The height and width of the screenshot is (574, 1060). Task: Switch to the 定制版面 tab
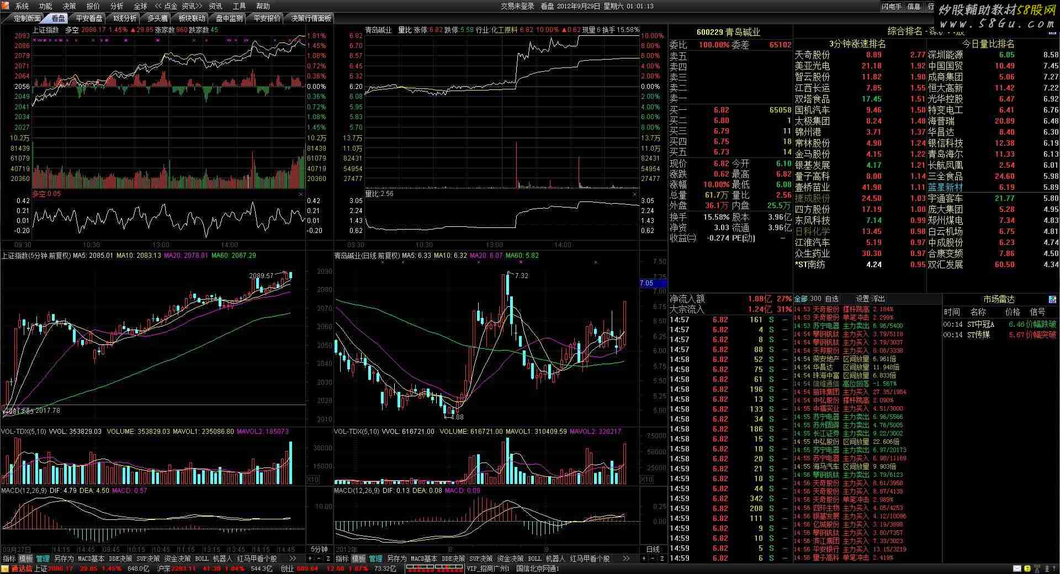tap(27, 18)
